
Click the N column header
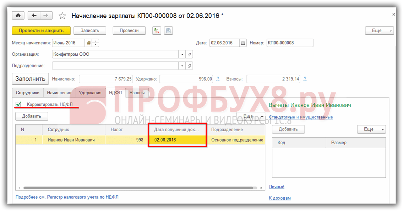(29, 130)
